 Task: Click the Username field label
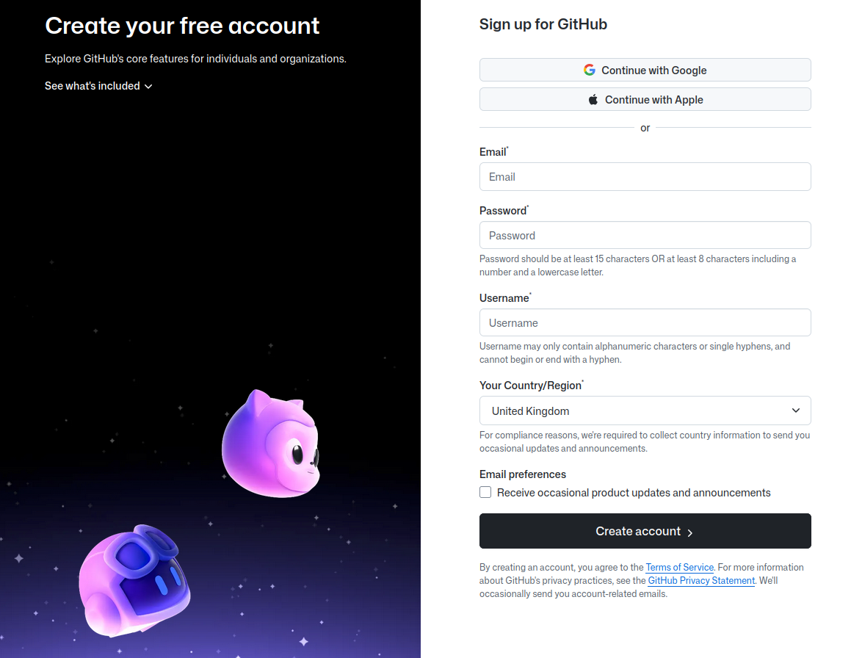(x=503, y=298)
